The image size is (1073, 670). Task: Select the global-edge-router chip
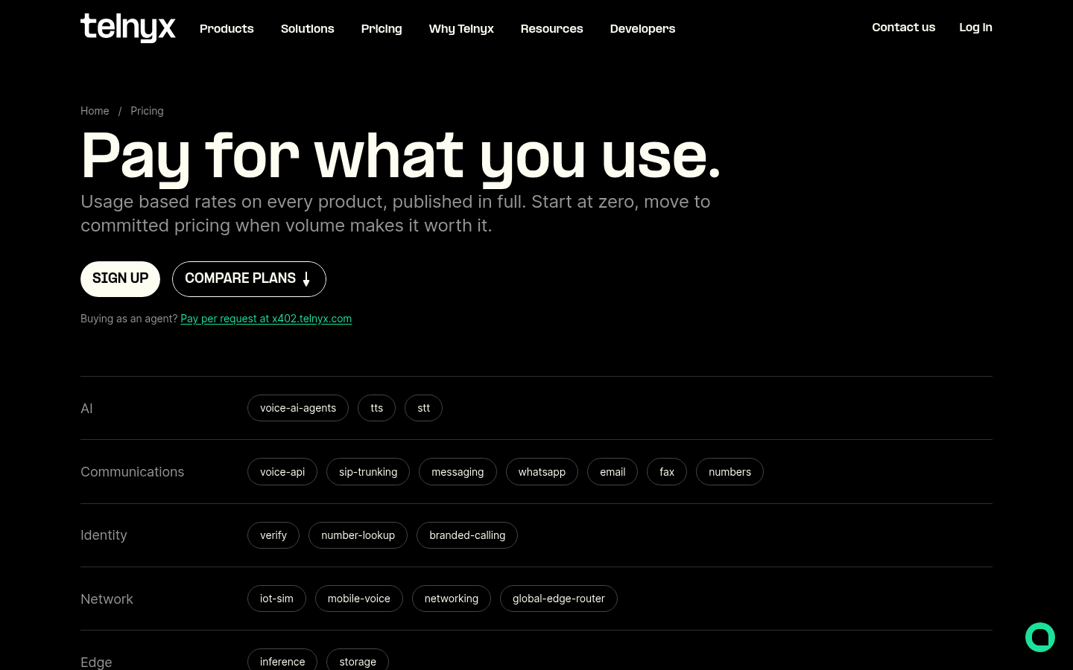coord(559,599)
